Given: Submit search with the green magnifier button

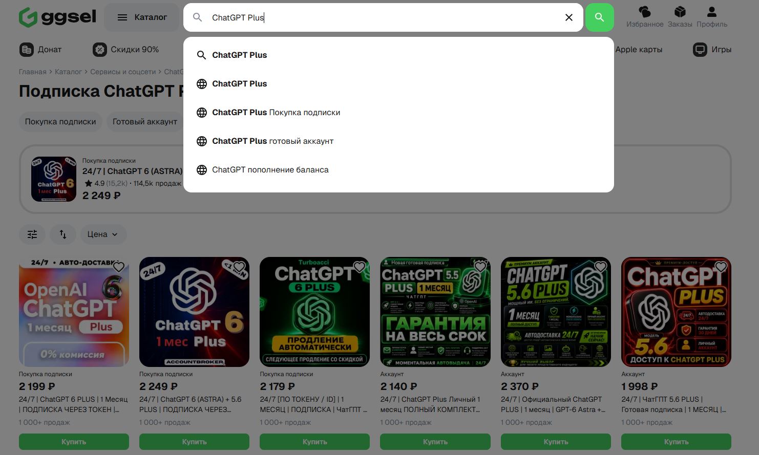Looking at the screenshot, I should point(599,17).
